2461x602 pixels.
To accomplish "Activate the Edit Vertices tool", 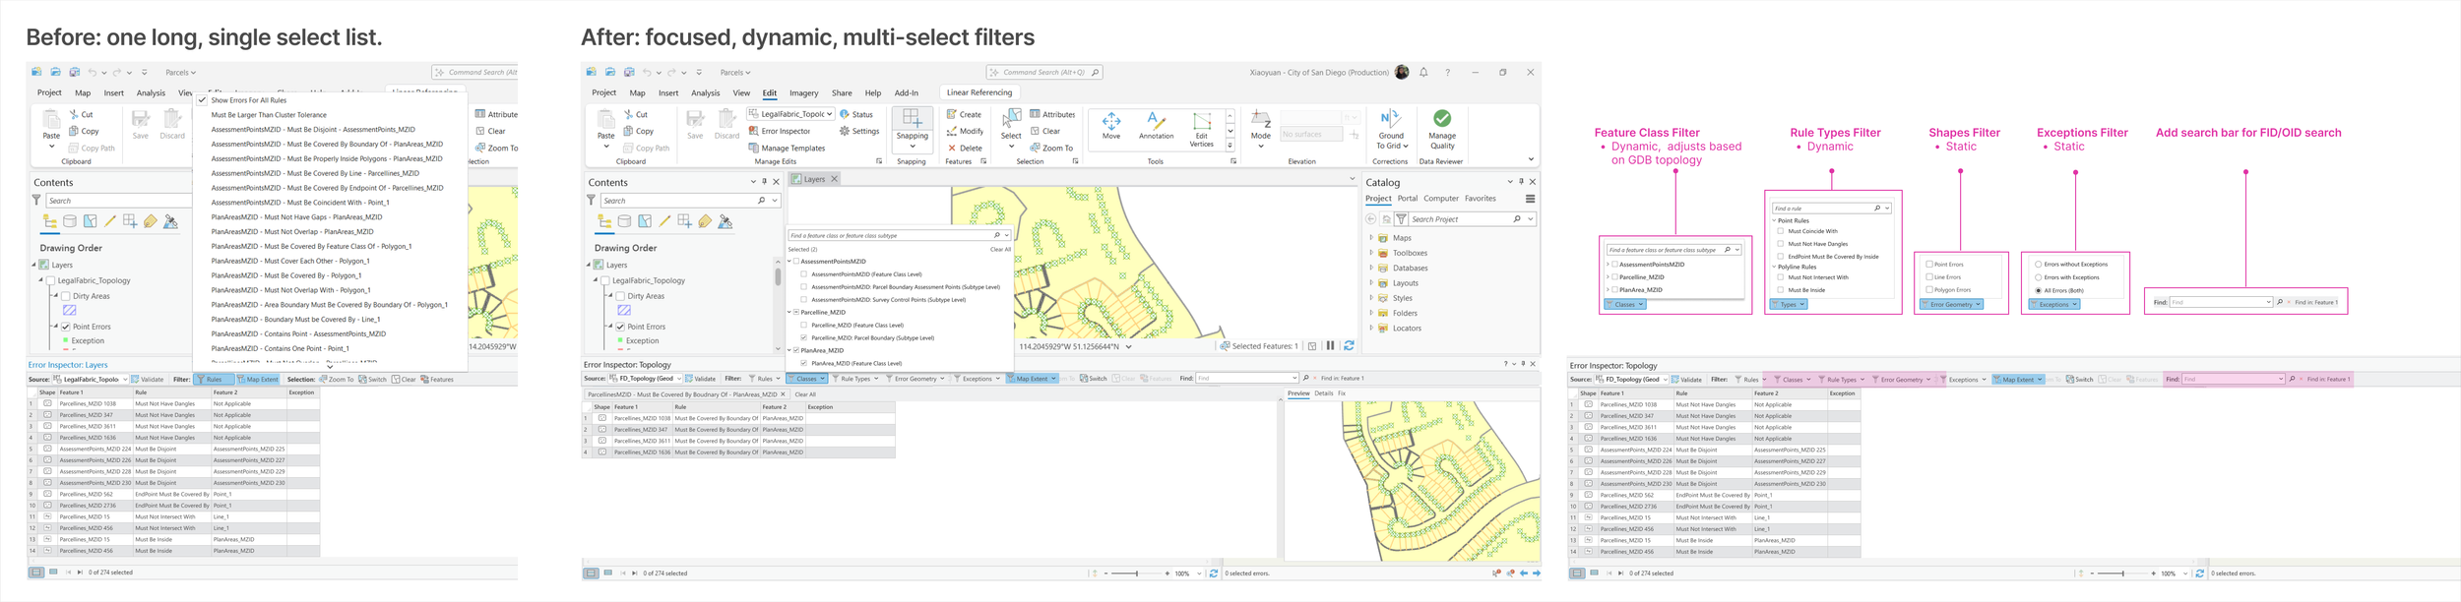I will tap(1201, 129).
